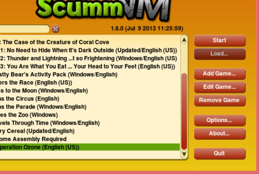
Task: Click the Start button
Action: [220, 40]
